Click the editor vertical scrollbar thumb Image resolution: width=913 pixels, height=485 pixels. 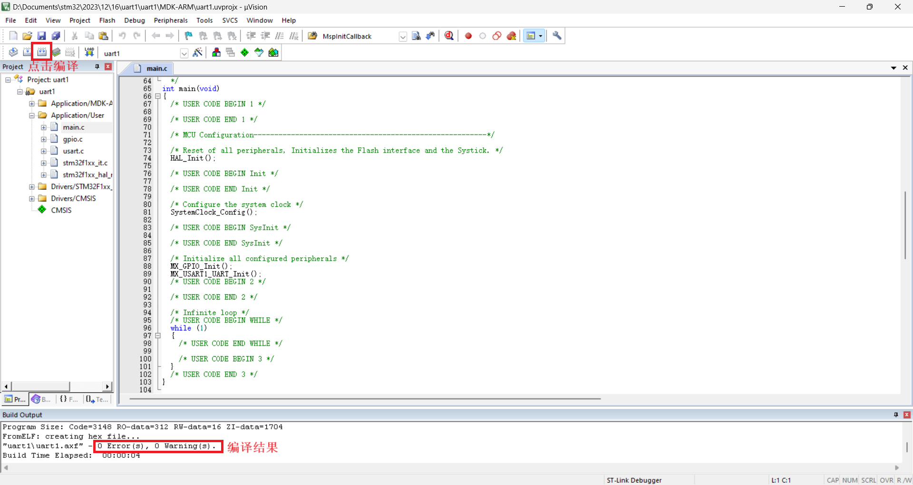[x=905, y=225]
